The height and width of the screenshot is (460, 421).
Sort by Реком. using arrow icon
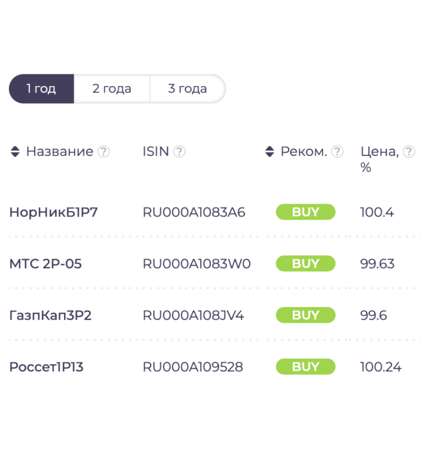tap(270, 152)
